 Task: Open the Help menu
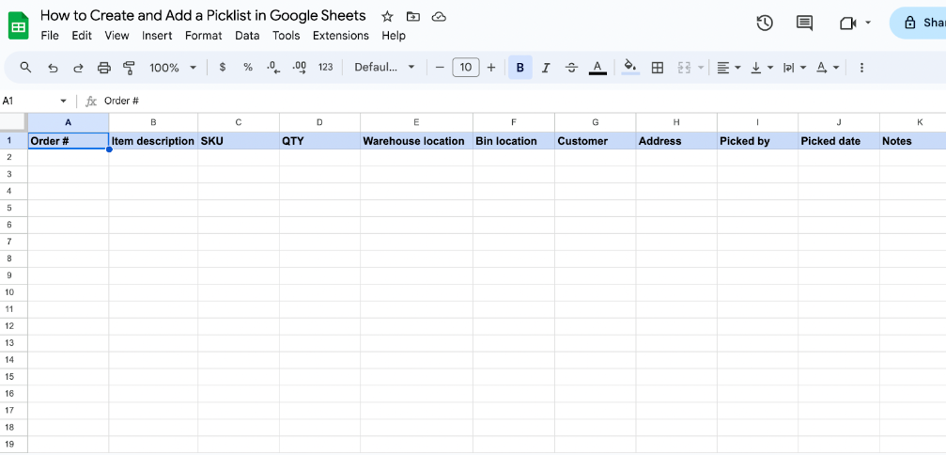(394, 36)
